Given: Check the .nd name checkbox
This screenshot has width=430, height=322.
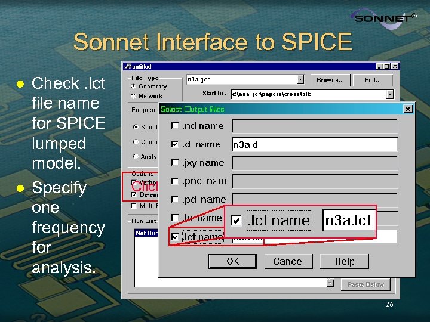Looking at the screenshot, I should [x=174, y=126].
